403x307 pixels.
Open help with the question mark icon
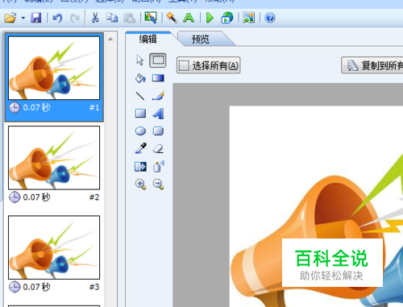(x=270, y=18)
